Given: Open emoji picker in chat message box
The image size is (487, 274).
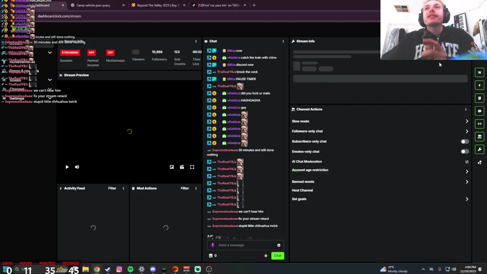Looking at the screenshot, I should point(279,245).
